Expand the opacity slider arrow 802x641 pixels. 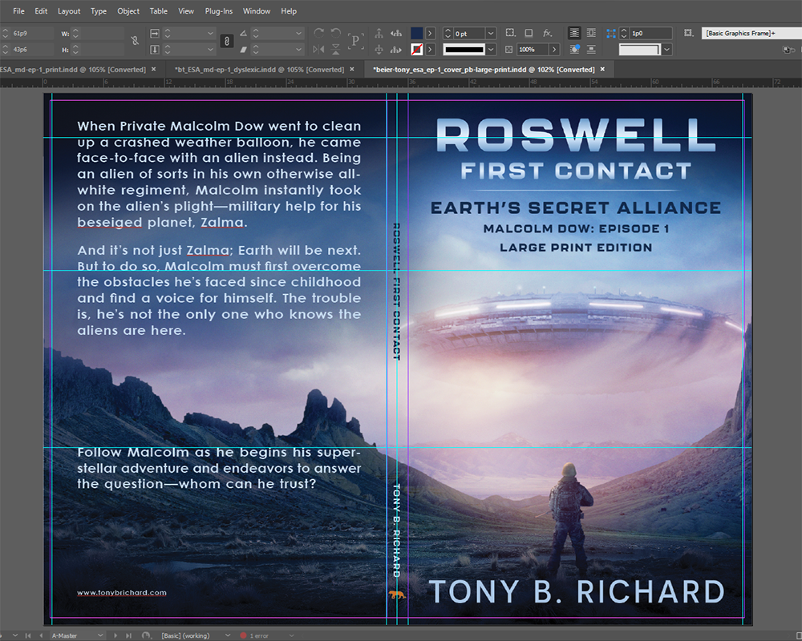pyautogui.click(x=554, y=50)
